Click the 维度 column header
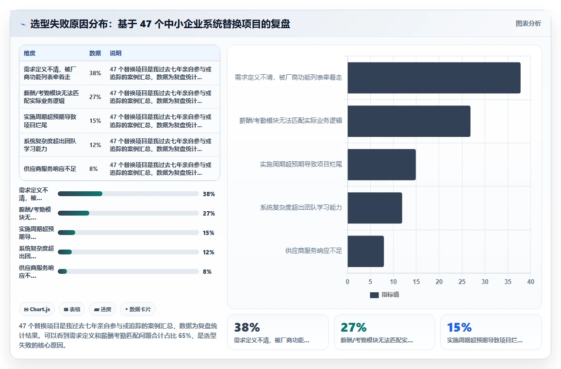The height and width of the screenshot is (369, 561). point(30,53)
